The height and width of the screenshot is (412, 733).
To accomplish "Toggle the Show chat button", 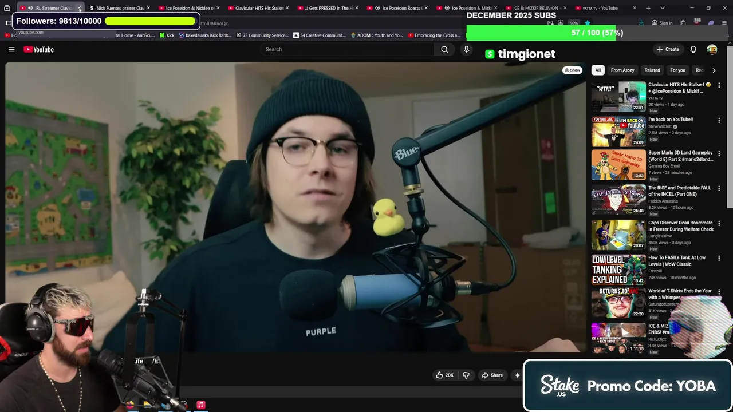I will pos(572,70).
